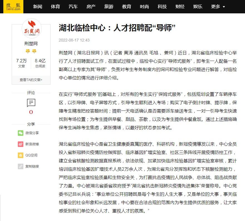Select 复制链接 label

tap(32, 166)
